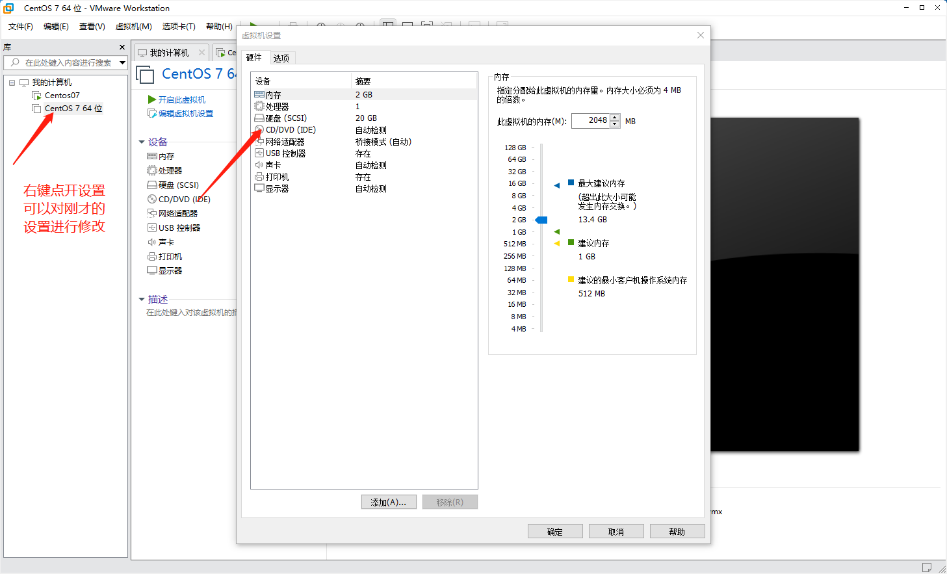The width and height of the screenshot is (947, 574).
Task: Select CentOS 7 64 位 in library tree
Action: pyautogui.click(x=73, y=109)
